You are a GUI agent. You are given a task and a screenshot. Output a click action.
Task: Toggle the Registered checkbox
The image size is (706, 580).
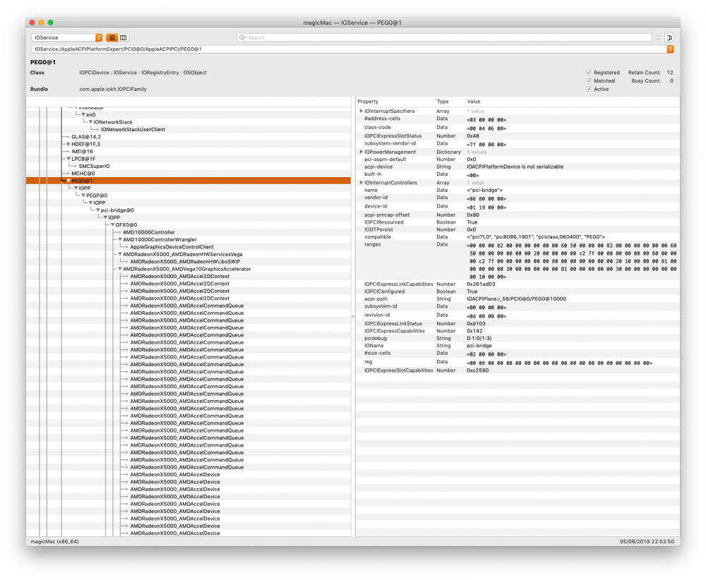[x=589, y=73]
